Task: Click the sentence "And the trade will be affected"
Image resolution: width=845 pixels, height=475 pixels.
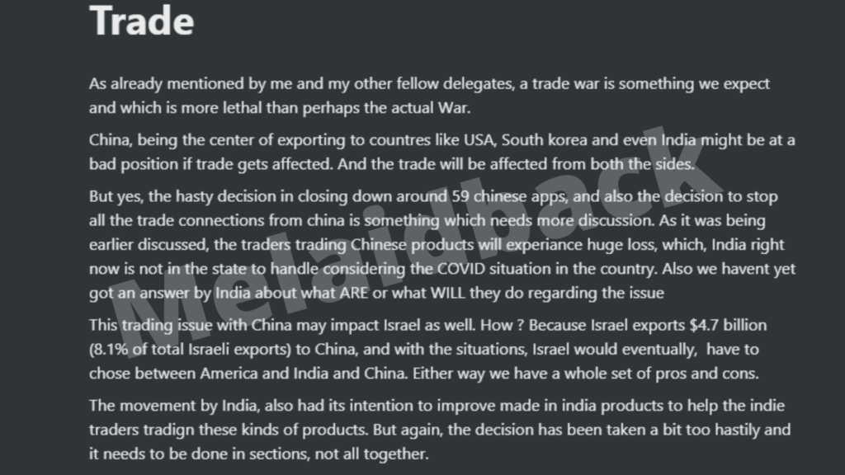Action: click(516, 164)
